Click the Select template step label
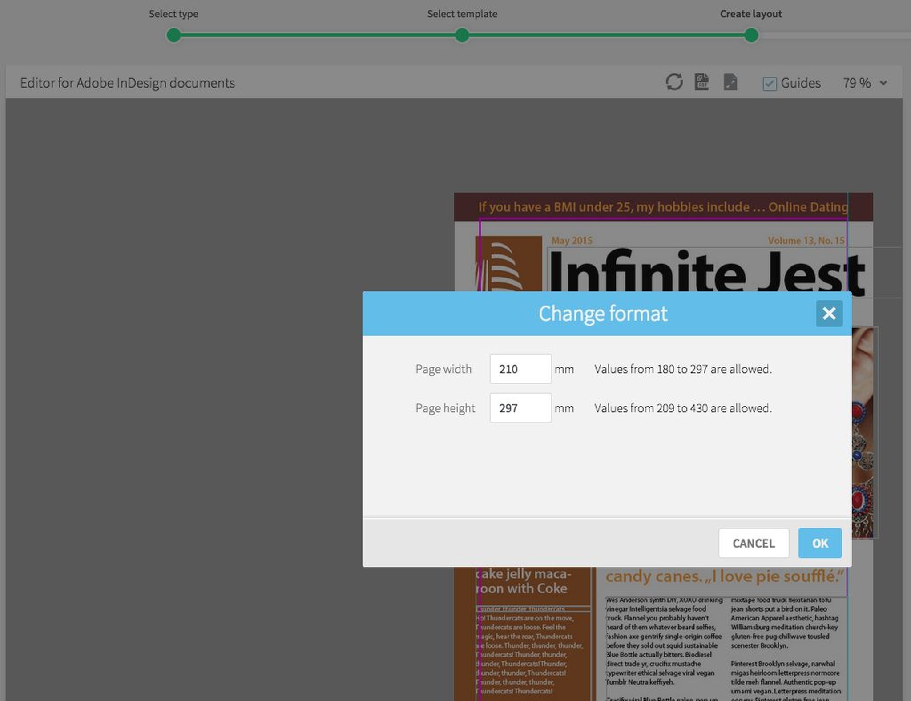The height and width of the screenshot is (701, 911). click(x=462, y=14)
